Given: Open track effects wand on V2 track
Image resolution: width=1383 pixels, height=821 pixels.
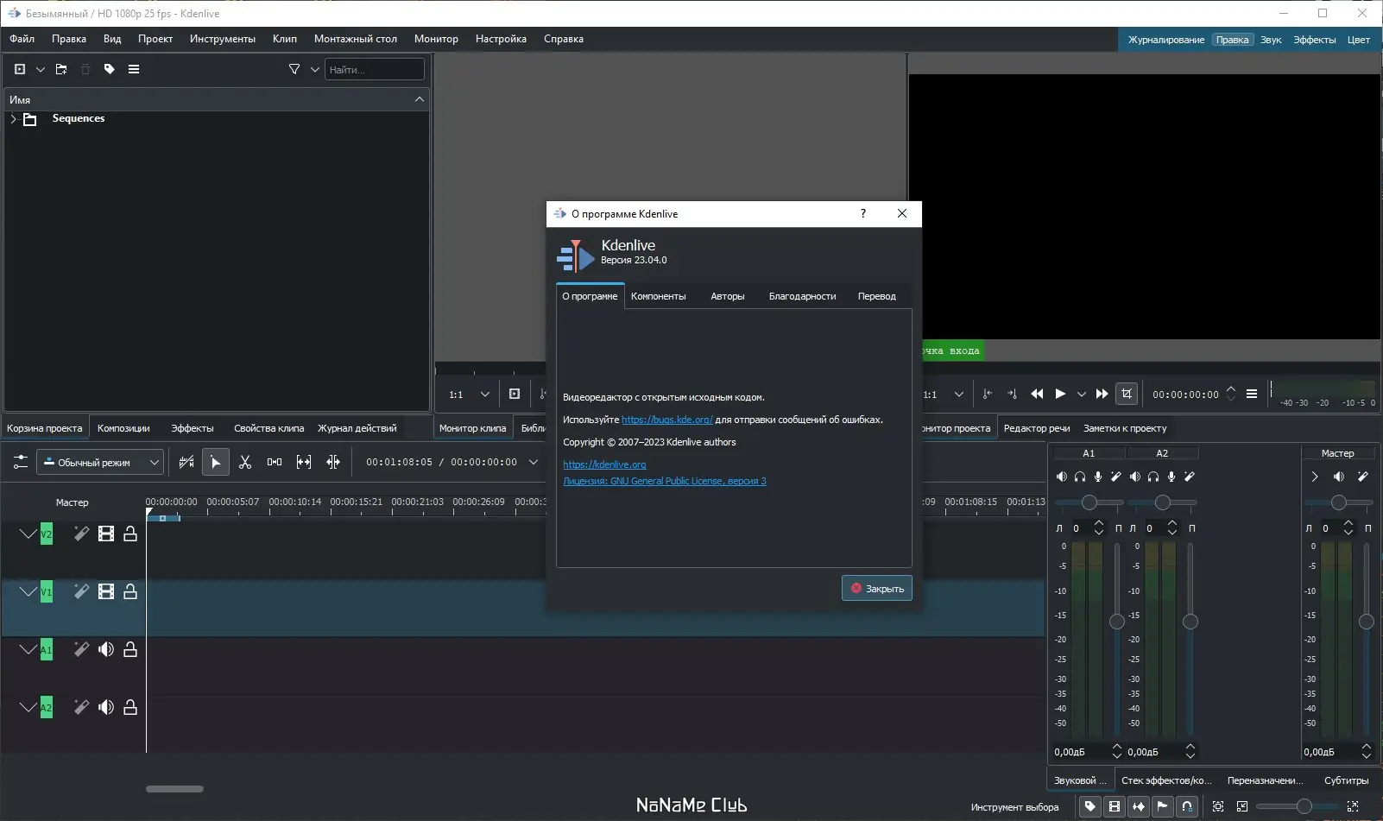Looking at the screenshot, I should [x=81, y=534].
